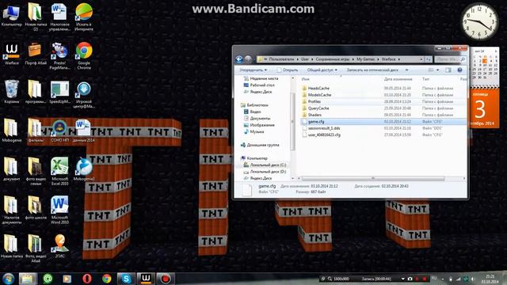Image resolution: width=507 pixels, height=285 pixels.
Task: Open the 2ГИС desktop shortcut
Action: click(60, 246)
